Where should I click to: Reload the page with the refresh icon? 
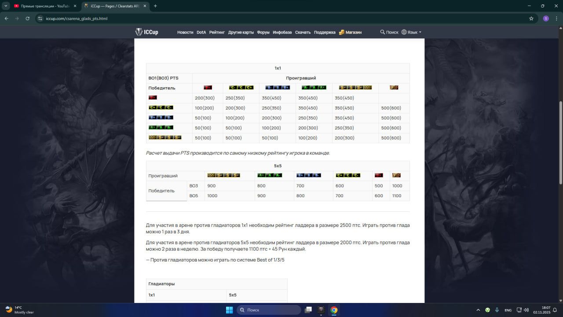pos(28,18)
